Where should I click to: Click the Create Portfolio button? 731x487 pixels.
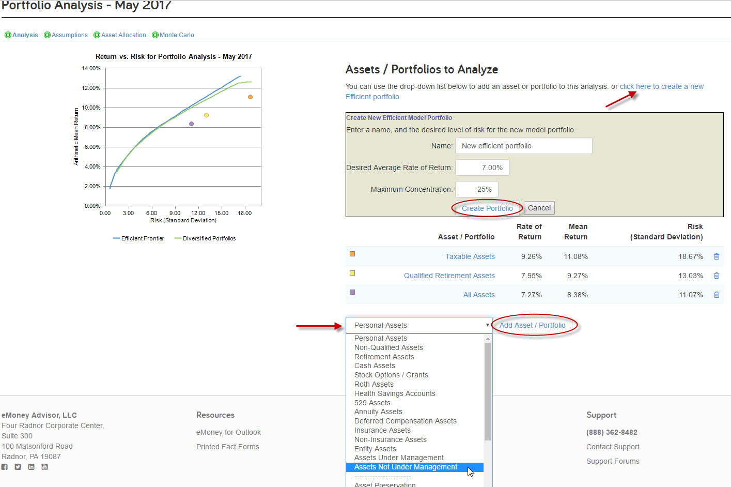pos(487,208)
